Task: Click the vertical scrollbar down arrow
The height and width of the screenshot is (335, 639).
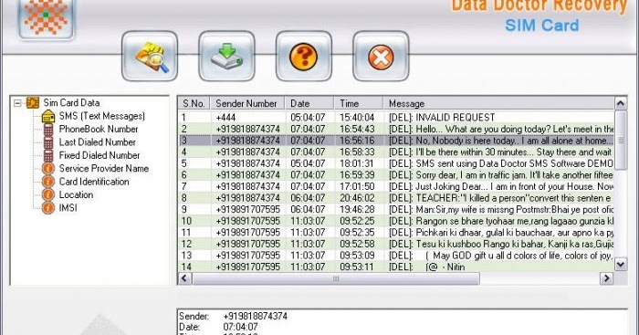Action: coord(620,265)
